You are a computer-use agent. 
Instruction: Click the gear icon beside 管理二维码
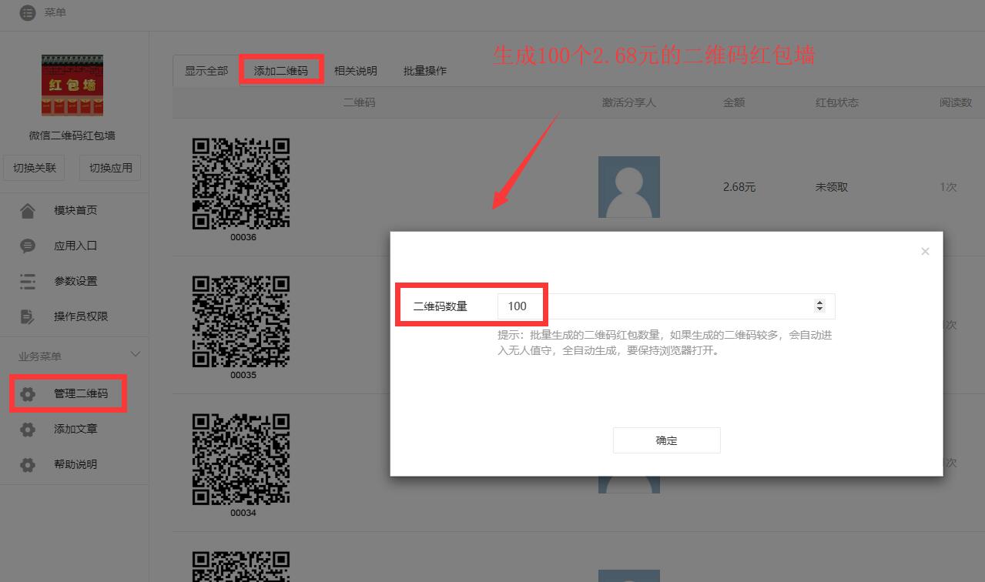(x=28, y=394)
